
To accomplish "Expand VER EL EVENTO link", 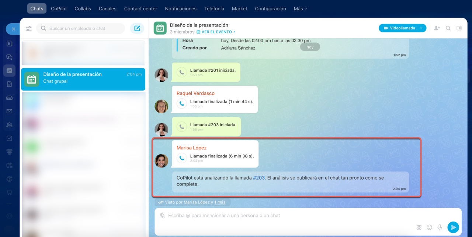I will pyautogui.click(x=216, y=32).
